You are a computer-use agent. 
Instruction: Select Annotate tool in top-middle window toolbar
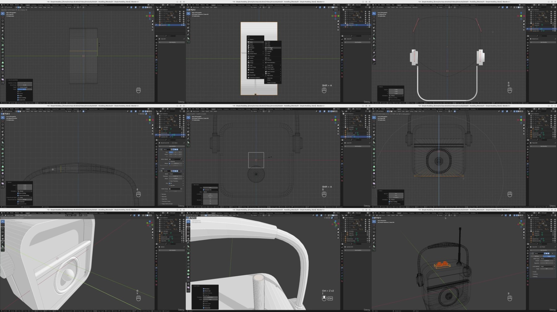[188, 35]
